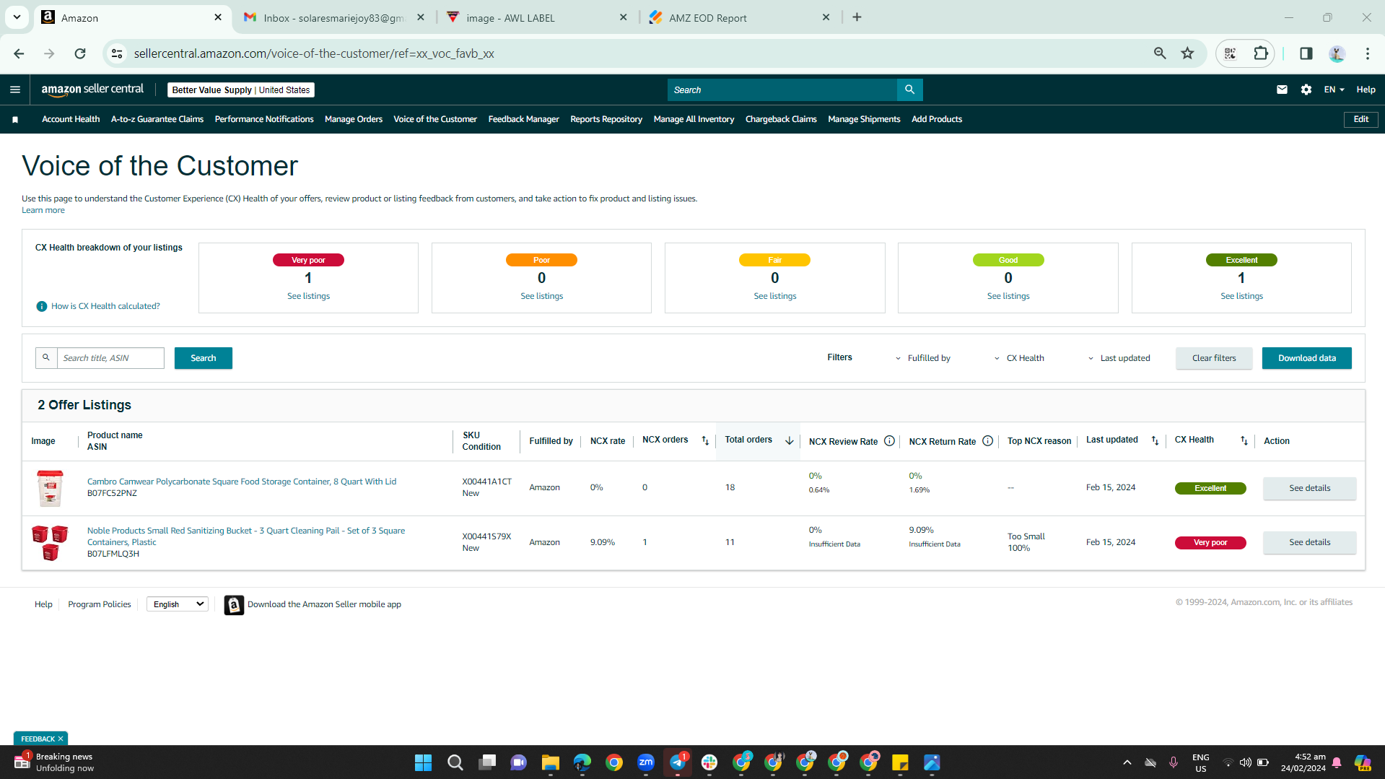Open Manage All Inventory in the favorites bar
Viewport: 1385px width, 779px height.
[694, 120]
